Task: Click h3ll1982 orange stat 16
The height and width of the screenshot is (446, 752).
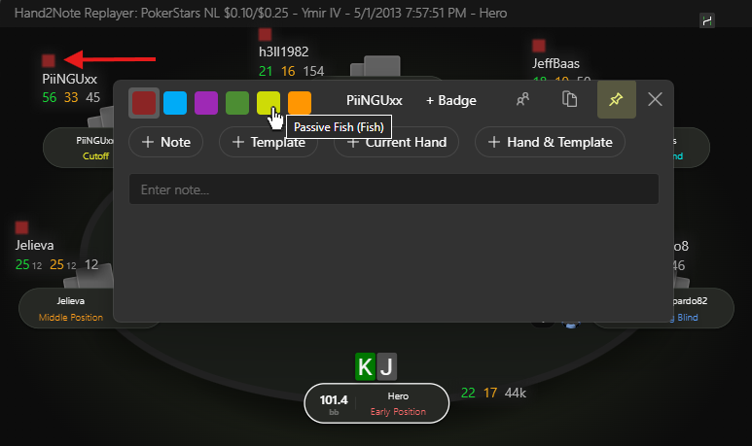Action: [288, 71]
